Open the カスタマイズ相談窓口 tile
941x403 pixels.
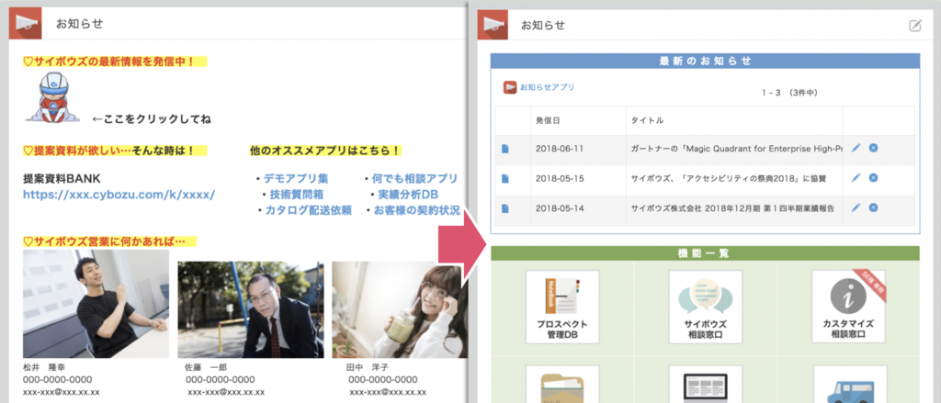pyautogui.click(x=848, y=307)
